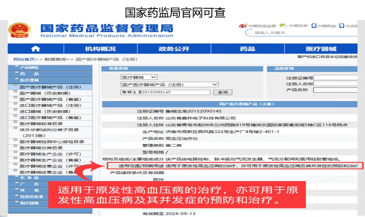Open 医疗器械分类目录 in the sidebar
The image size is (365, 217).
point(41,148)
